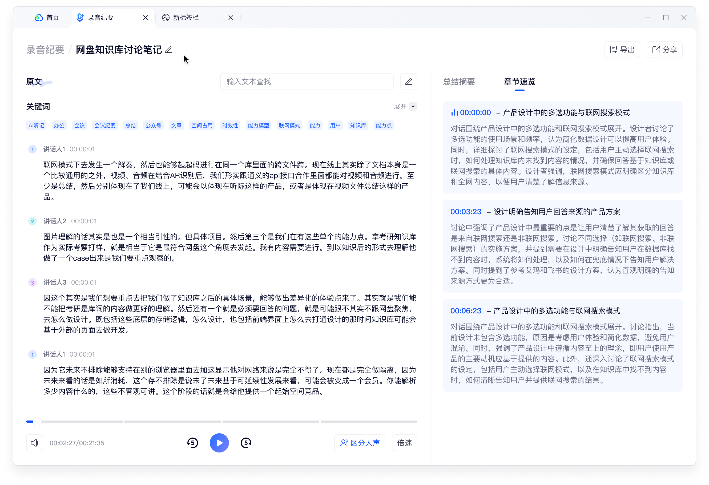Click the 能力模型 keyword tag
709x485 pixels.
[x=258, y=126]
